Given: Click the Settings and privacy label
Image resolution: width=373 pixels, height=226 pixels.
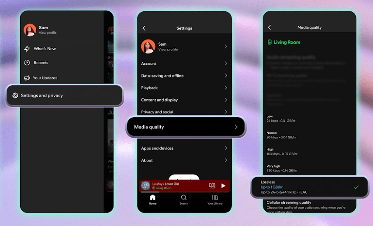Looking at the screenshot, I should (x=42, y=95).
